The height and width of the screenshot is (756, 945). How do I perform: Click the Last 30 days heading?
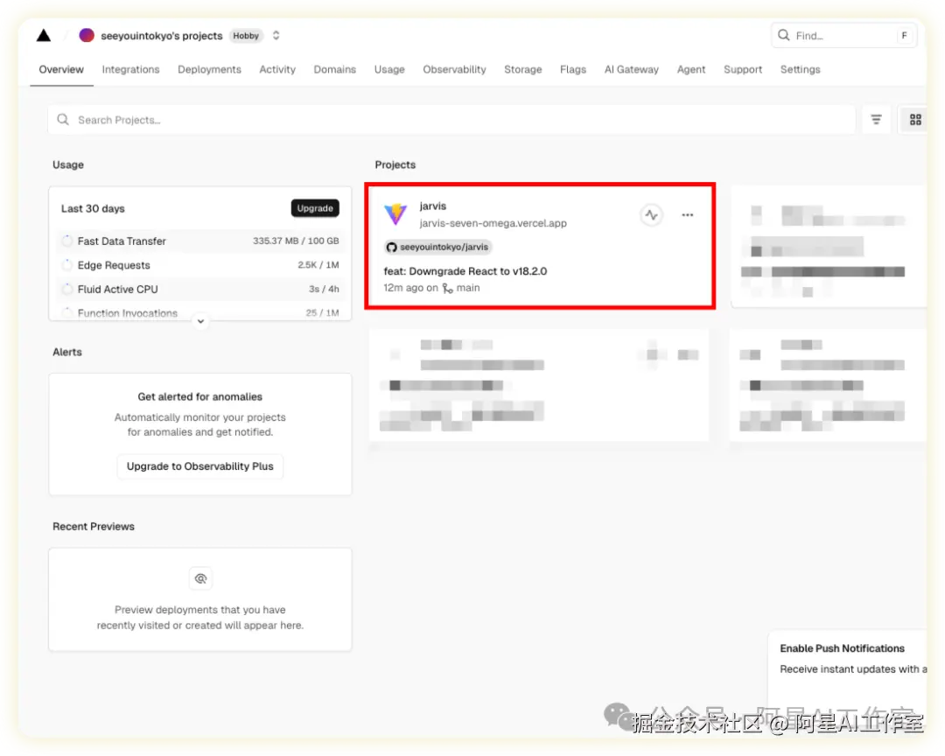coord(93,208)
